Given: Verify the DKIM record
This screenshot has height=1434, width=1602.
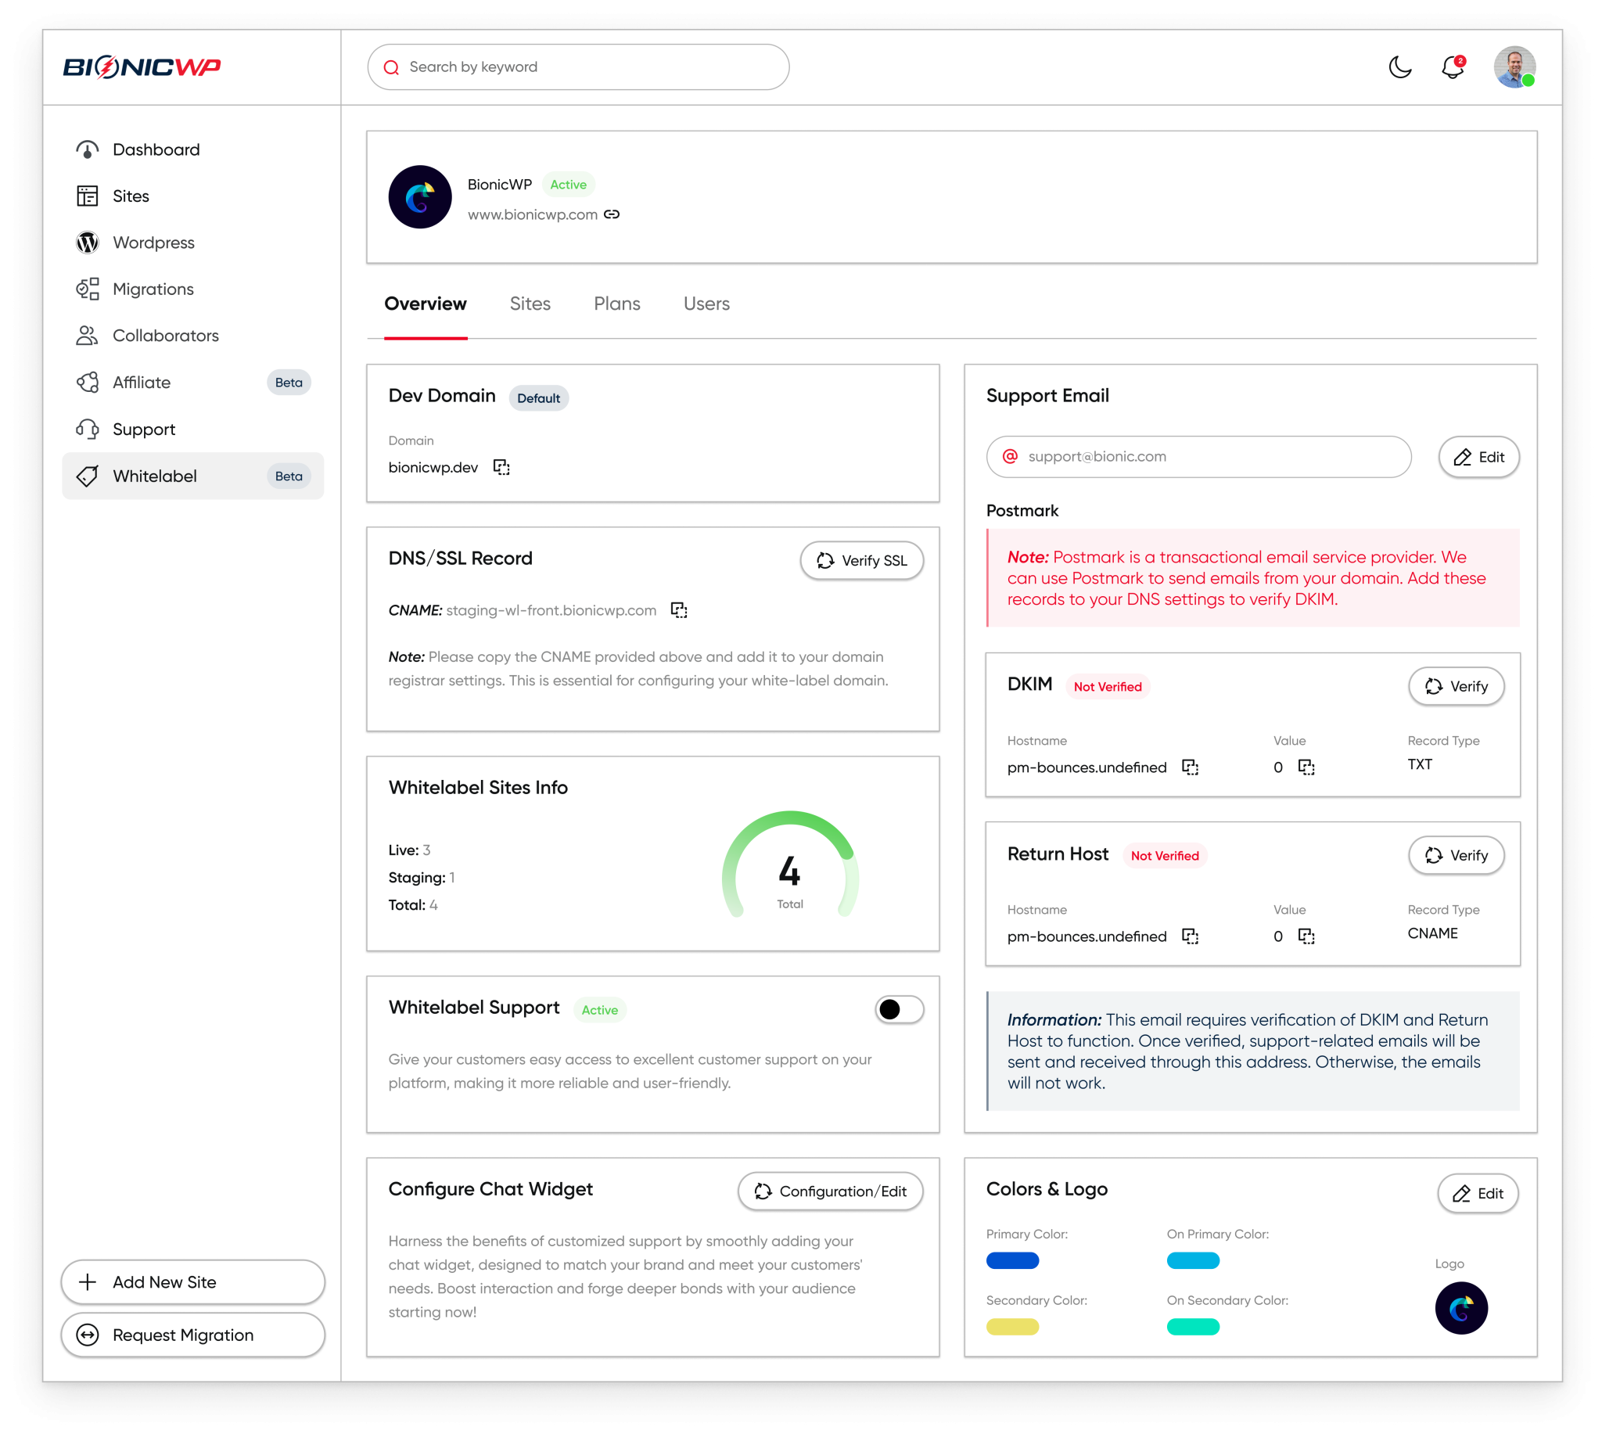Looking at the screenshot, I should point(1457,686).
